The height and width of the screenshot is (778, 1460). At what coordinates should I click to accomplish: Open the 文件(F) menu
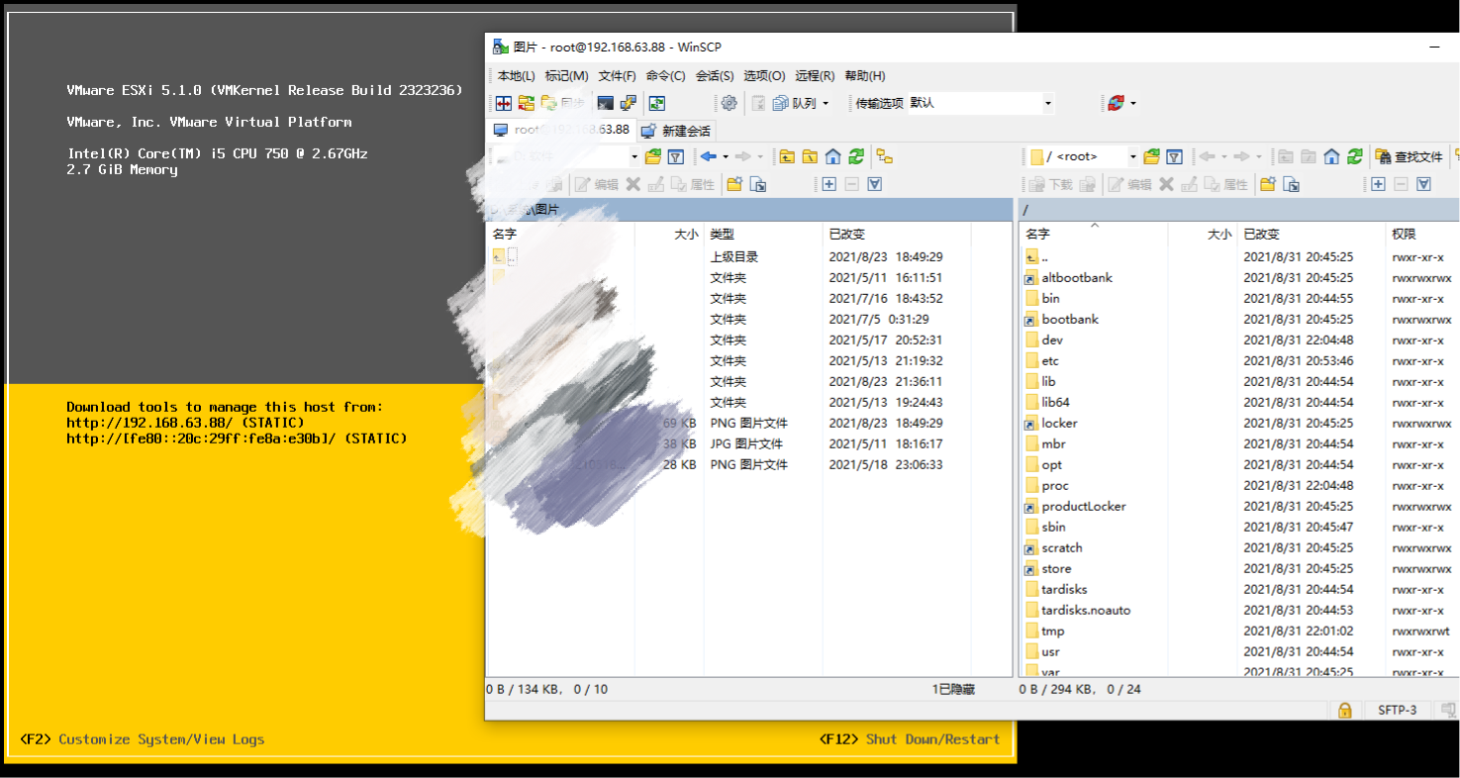point(618,76)
